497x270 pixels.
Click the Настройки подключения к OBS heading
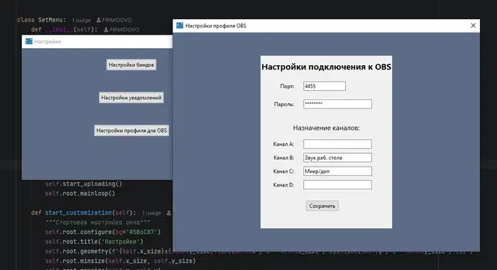[326, 67]
